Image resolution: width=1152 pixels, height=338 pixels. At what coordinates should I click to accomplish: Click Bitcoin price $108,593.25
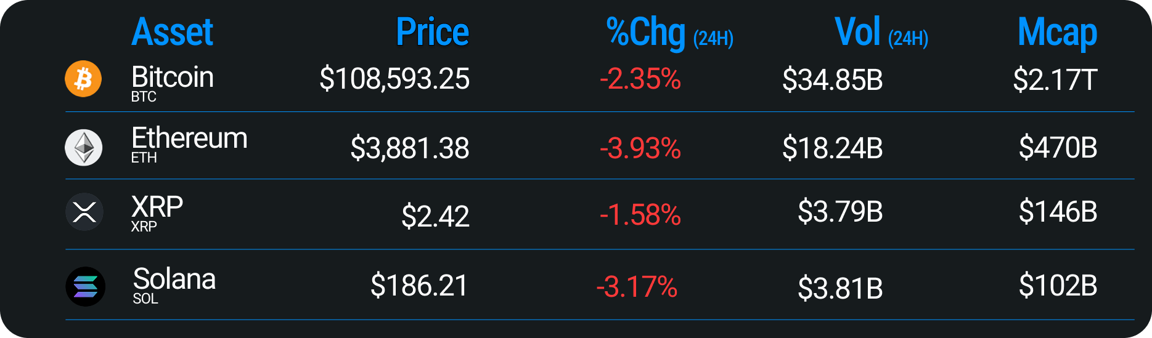[394, 79]
